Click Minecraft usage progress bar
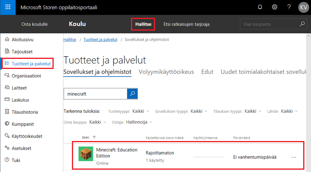 [209, 157]
